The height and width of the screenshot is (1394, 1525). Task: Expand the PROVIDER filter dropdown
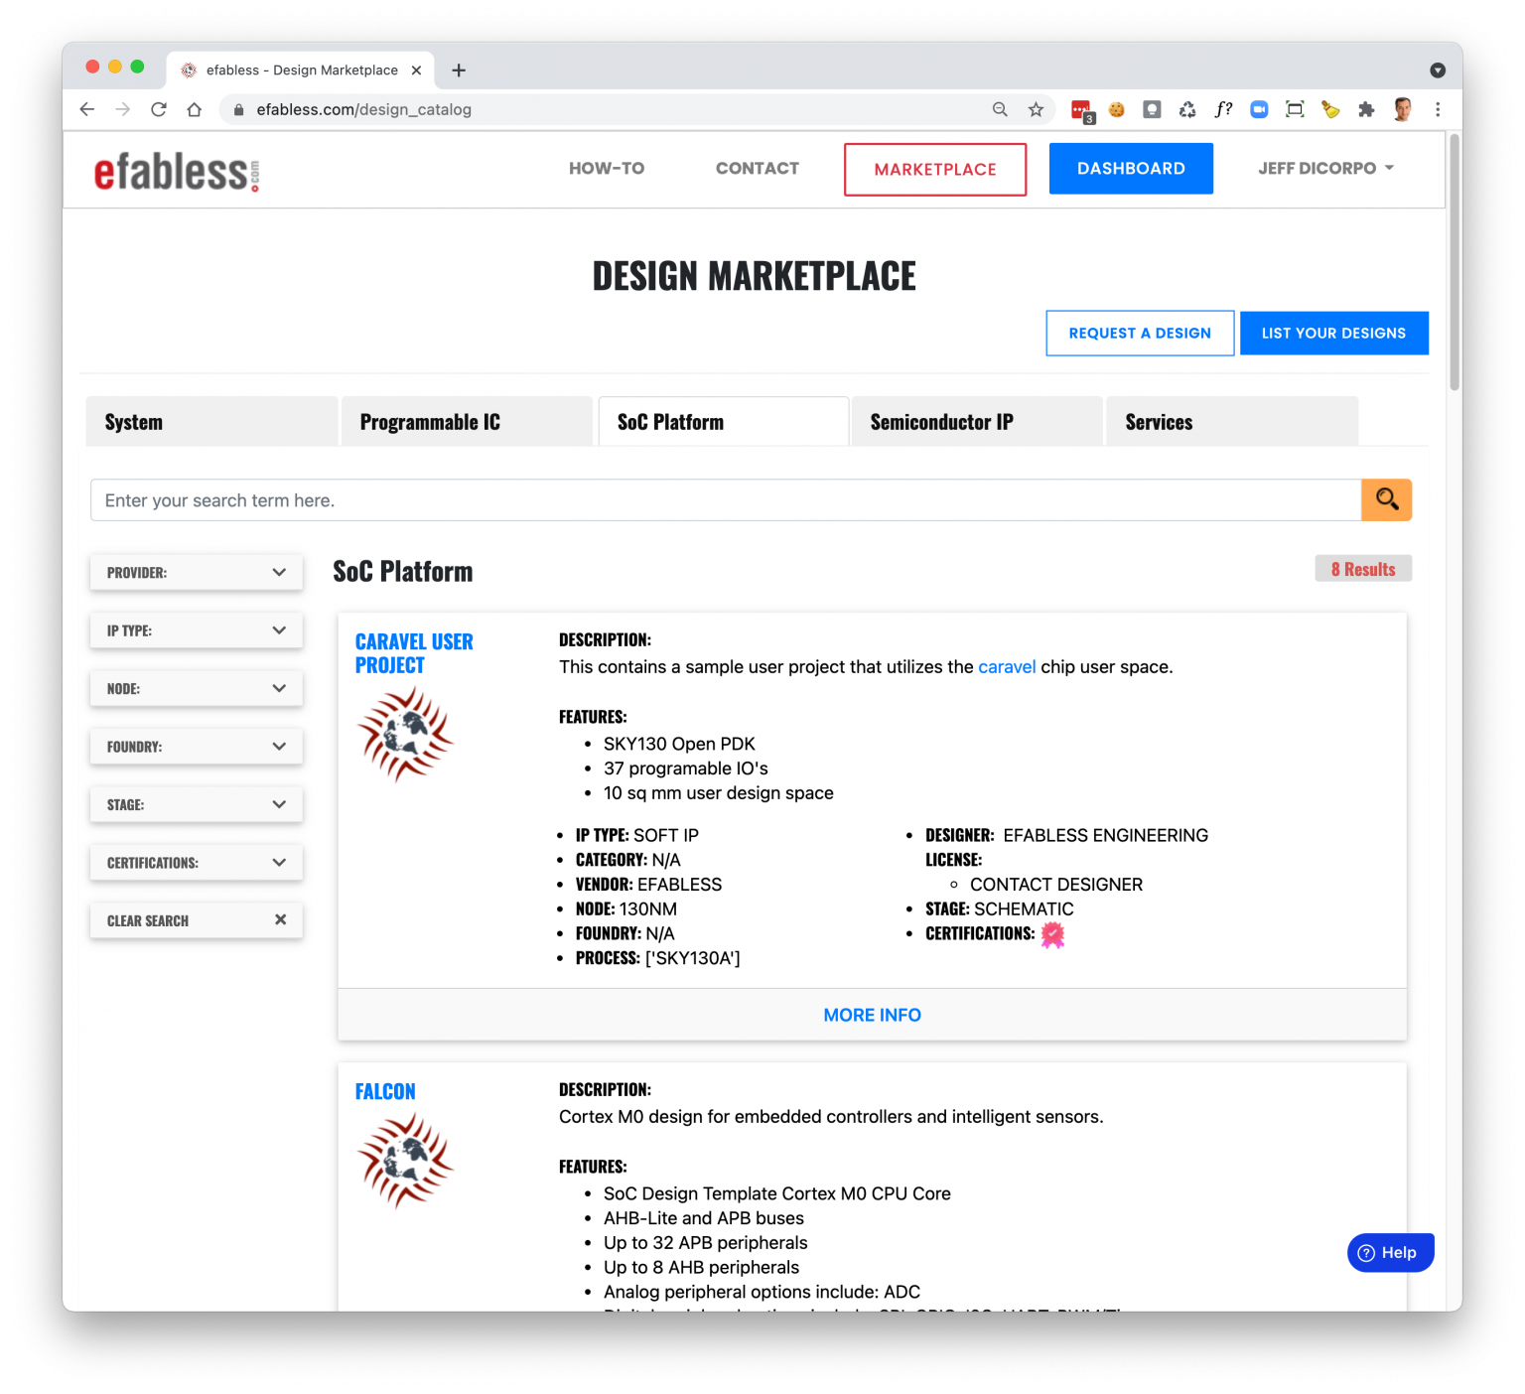[x=197, y=572]
